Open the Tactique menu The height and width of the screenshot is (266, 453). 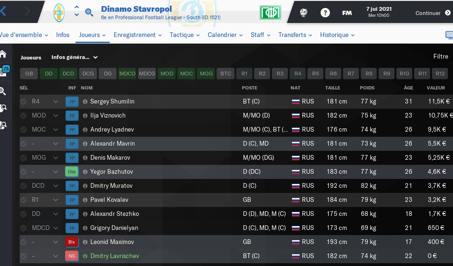click(x=184, y=35)
